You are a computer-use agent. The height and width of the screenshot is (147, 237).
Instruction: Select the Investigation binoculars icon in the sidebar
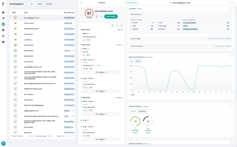(3, 24)
